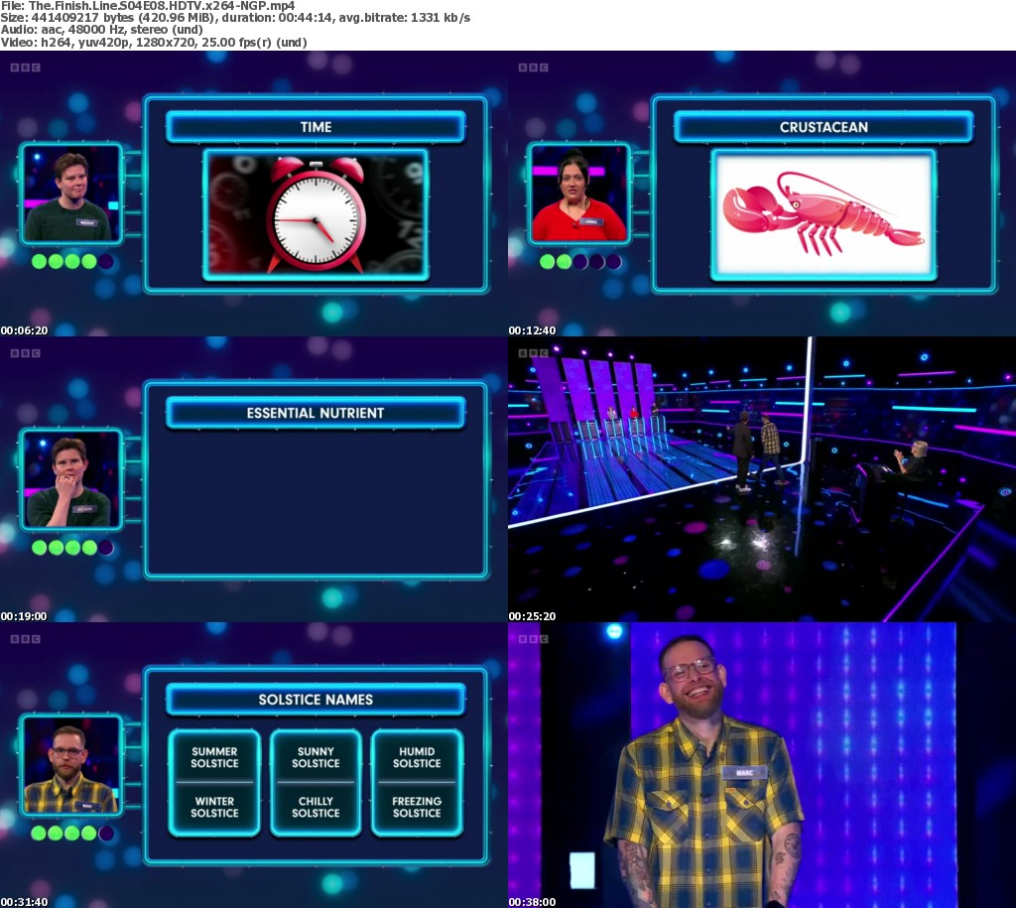This screenshot has height=908, width=1016.
Task: Click the SOLSTICE NAMES header bar
Action: pos(316,699)
